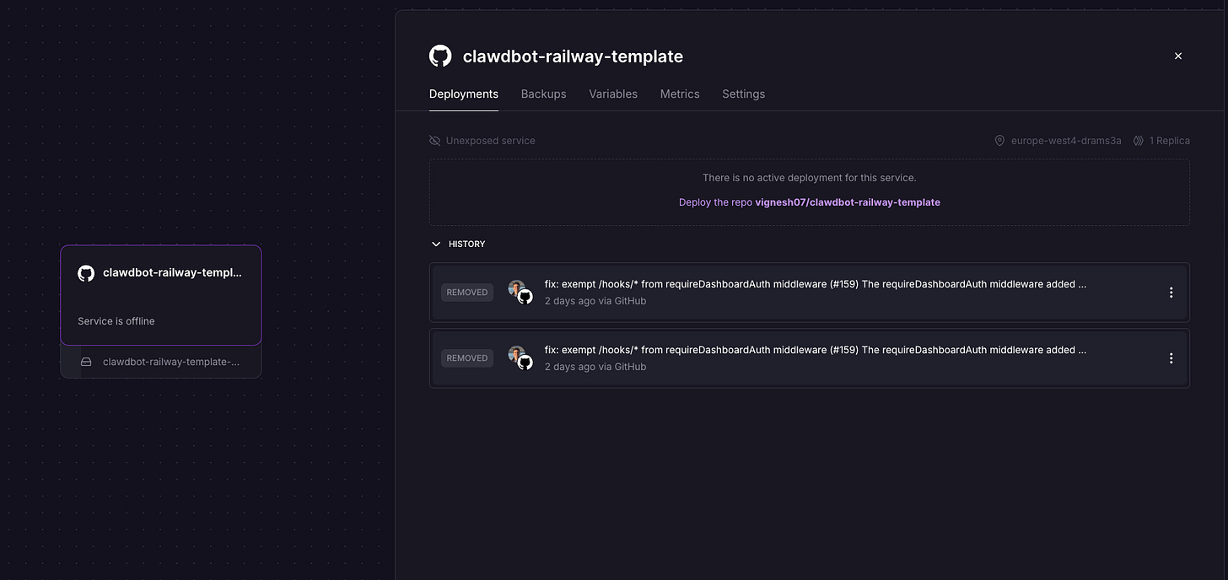Click the GitHub icon on the canvas service card
The width and height of the screenshot is (1228, 580).
point(86,273)
